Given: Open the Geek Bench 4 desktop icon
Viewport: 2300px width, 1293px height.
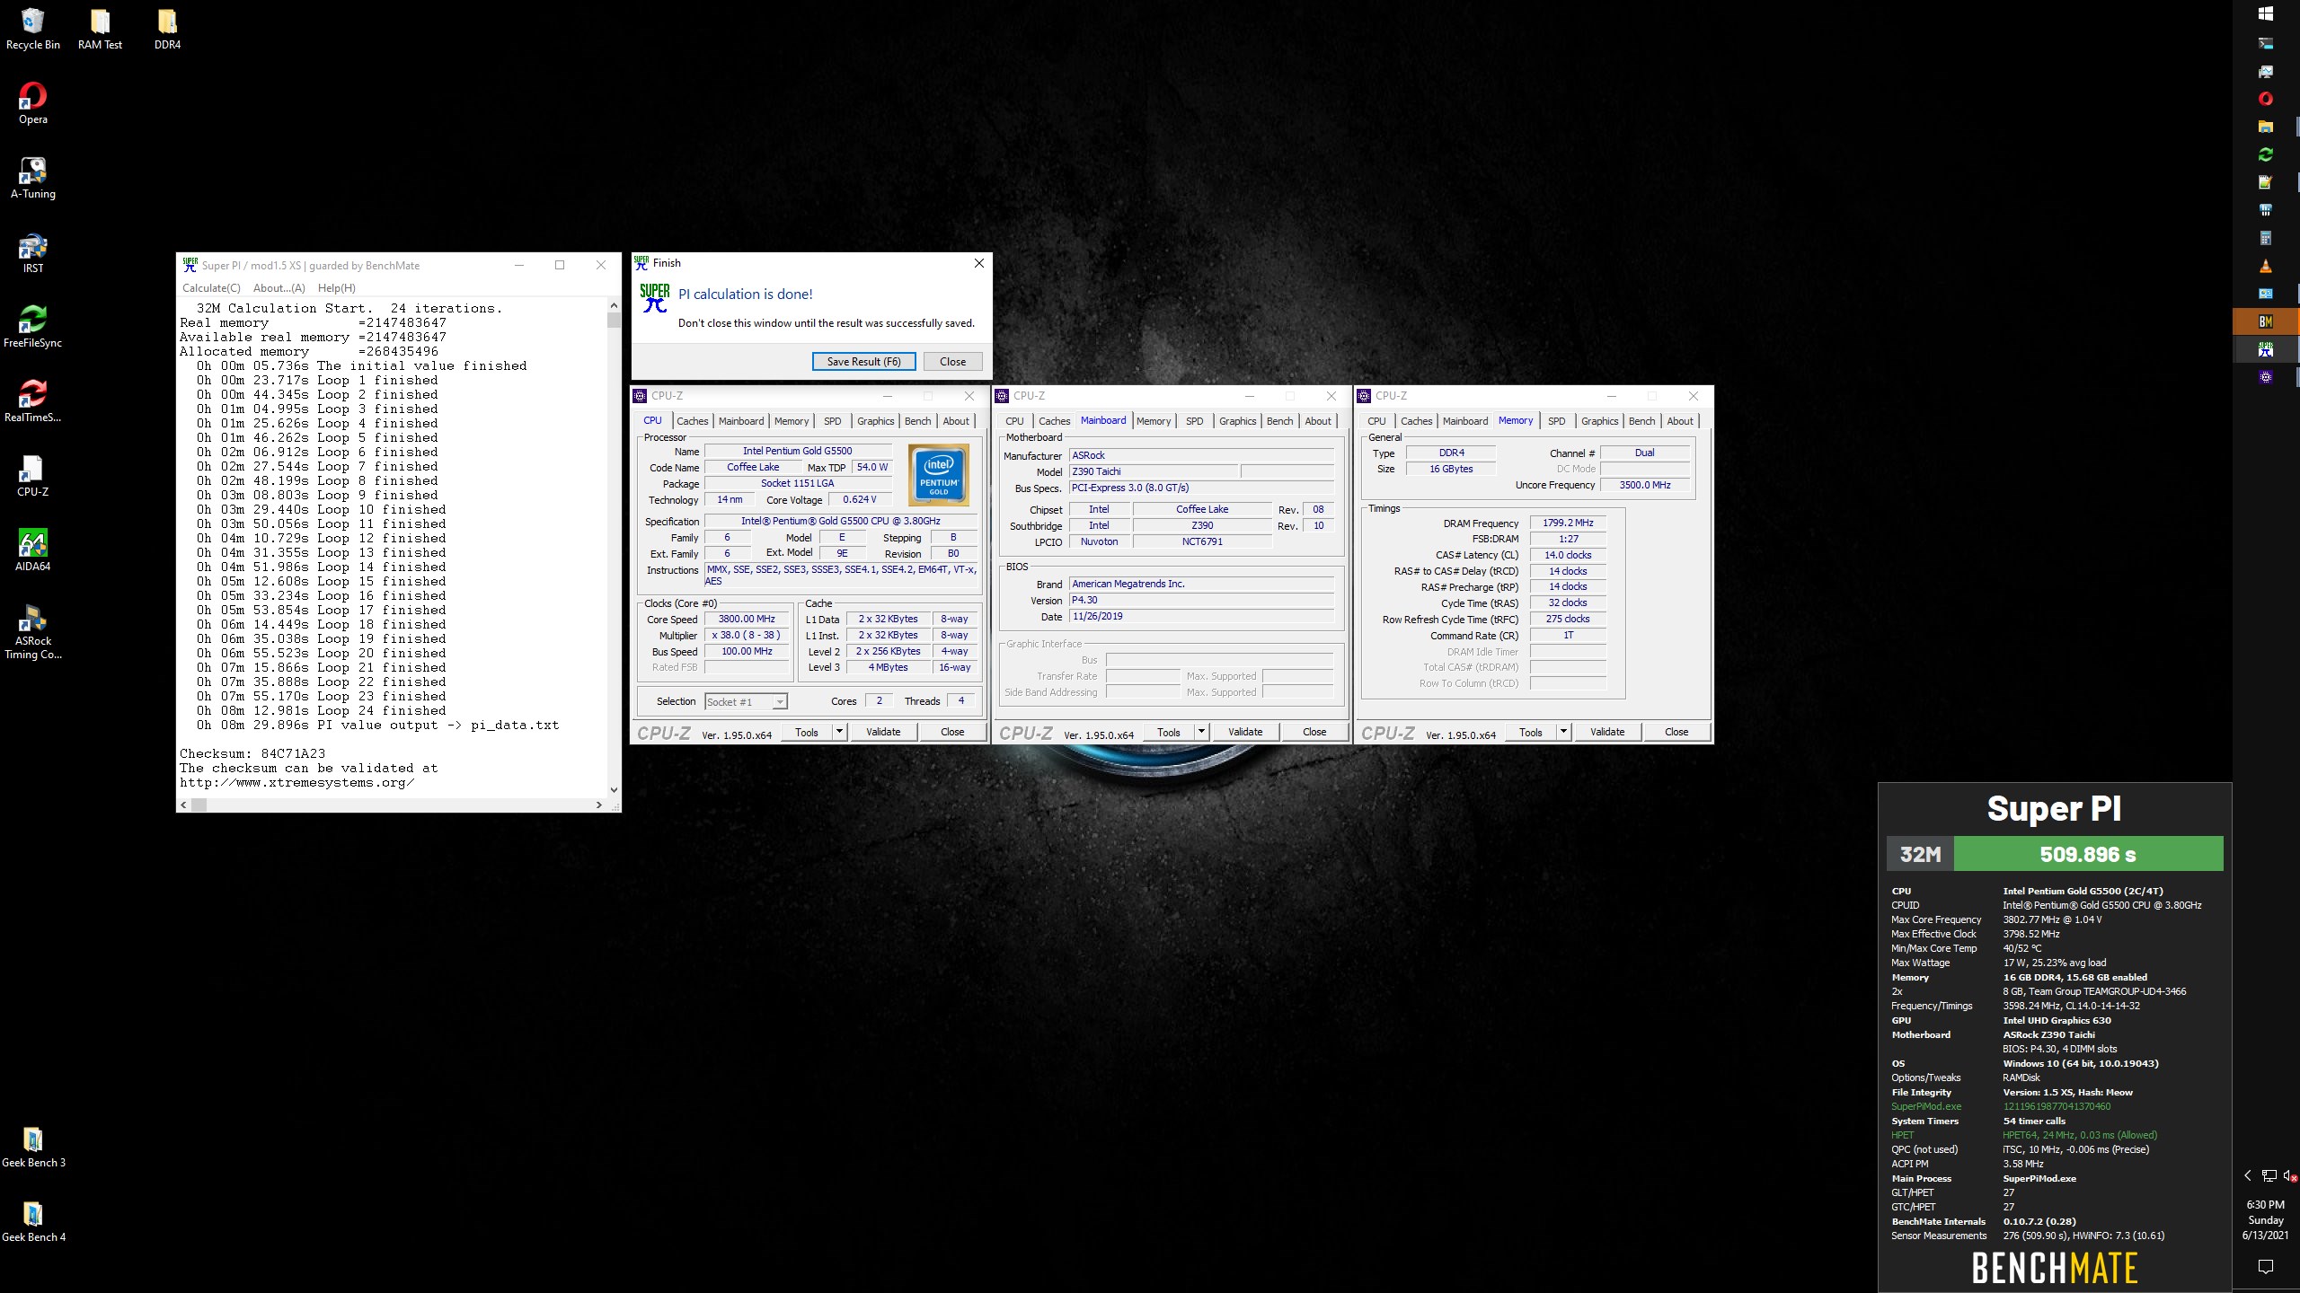Looking at the screenshot, I should pos(33,1221).
